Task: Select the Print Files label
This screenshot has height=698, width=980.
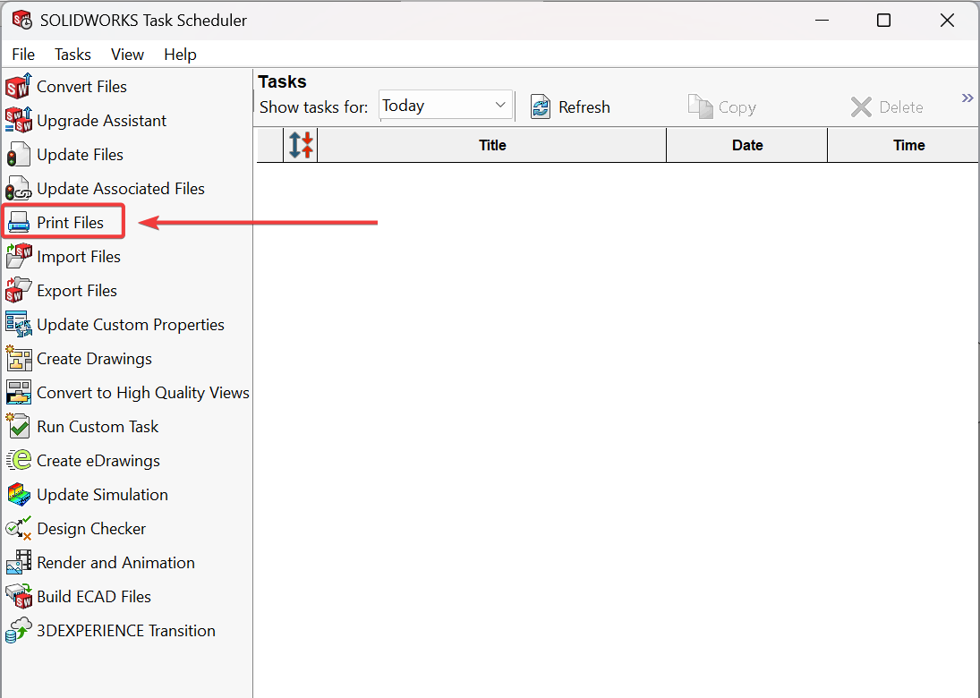Action: pos(70,223)
